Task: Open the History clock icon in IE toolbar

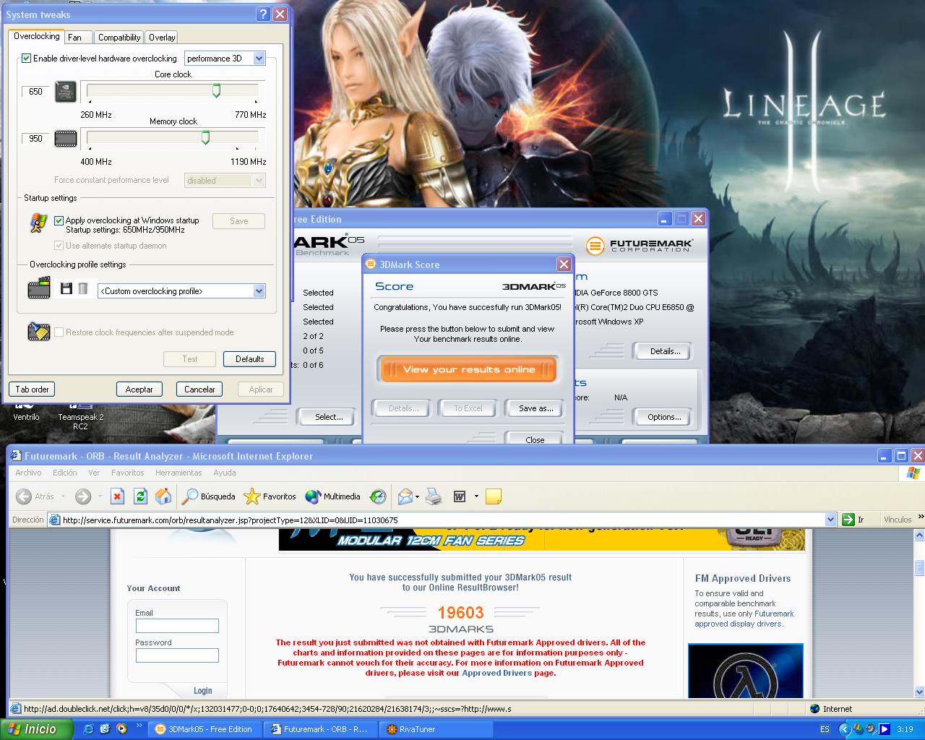Action: point(378,496)
